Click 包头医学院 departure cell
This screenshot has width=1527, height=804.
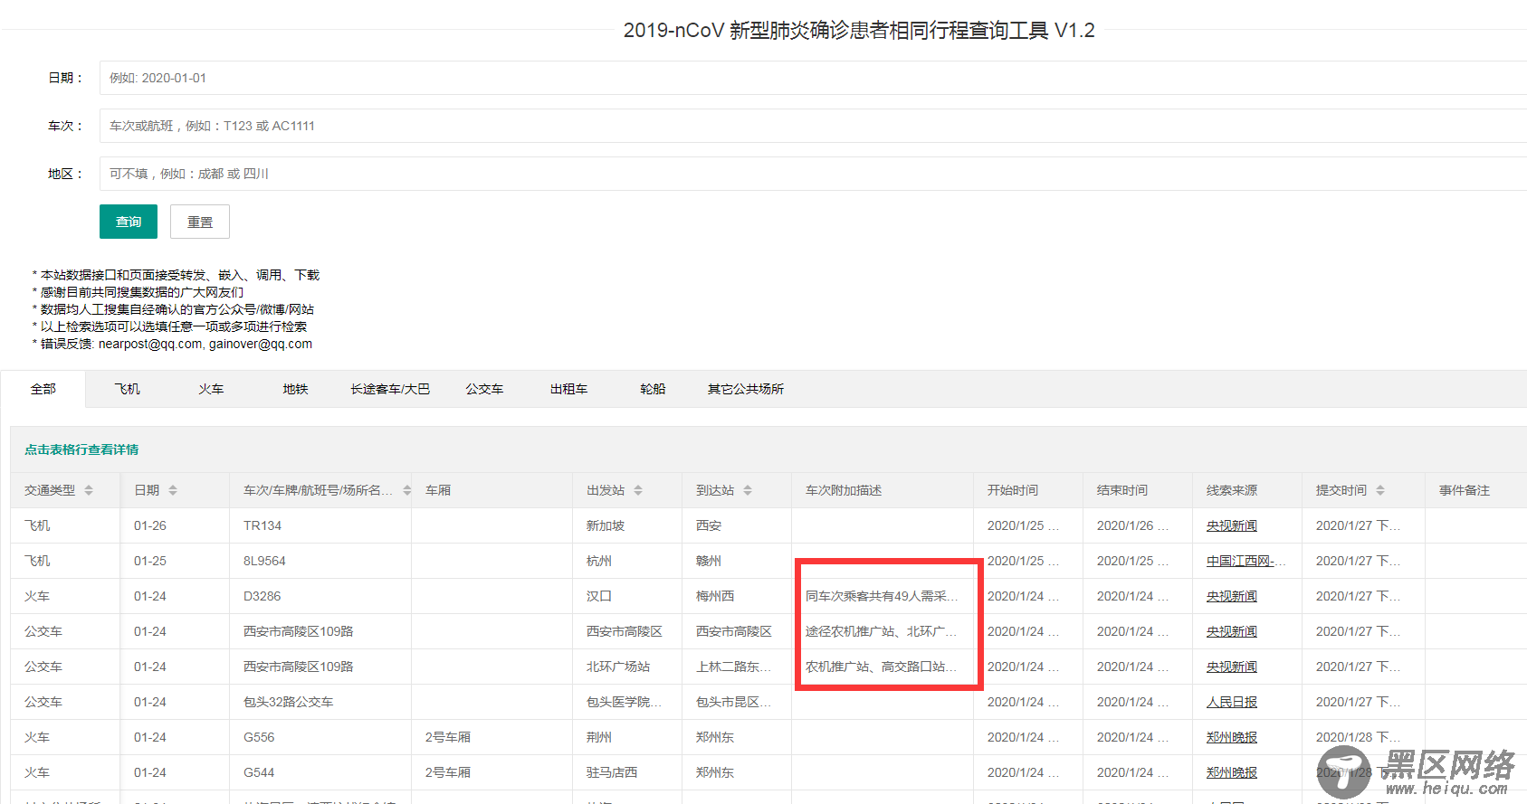click(627, 702)
